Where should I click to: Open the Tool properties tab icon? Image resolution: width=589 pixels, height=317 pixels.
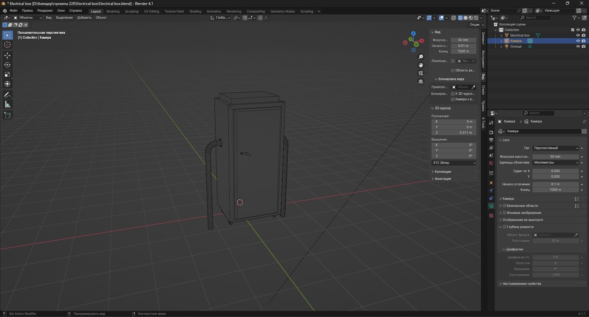[x=491, y=122]
